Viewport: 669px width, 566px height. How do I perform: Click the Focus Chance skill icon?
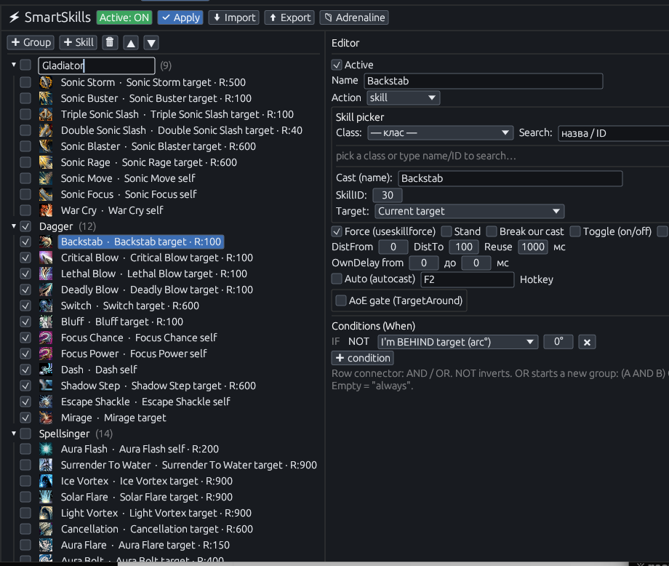[46, 338]
